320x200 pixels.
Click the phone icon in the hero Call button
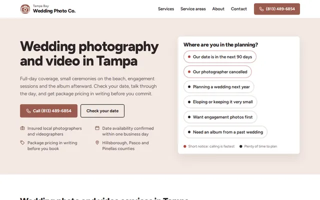[28, 111]
